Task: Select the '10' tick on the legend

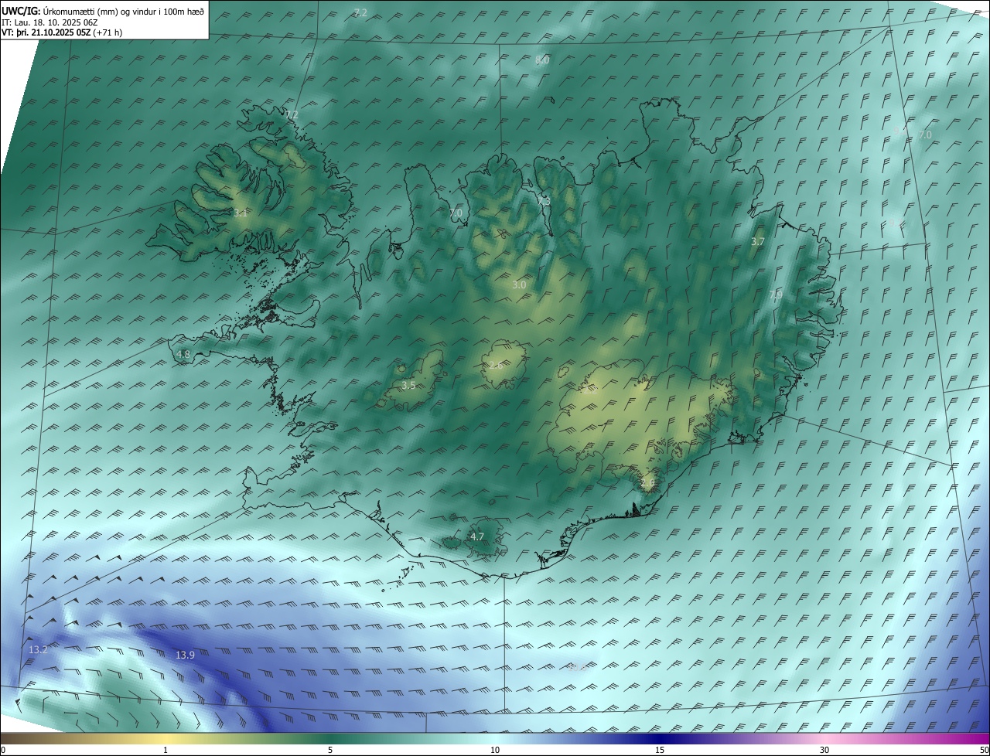Action: (x=495, y=750)
